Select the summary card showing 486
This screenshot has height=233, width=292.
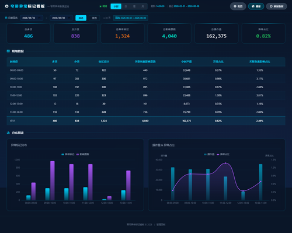pos(29,33)
